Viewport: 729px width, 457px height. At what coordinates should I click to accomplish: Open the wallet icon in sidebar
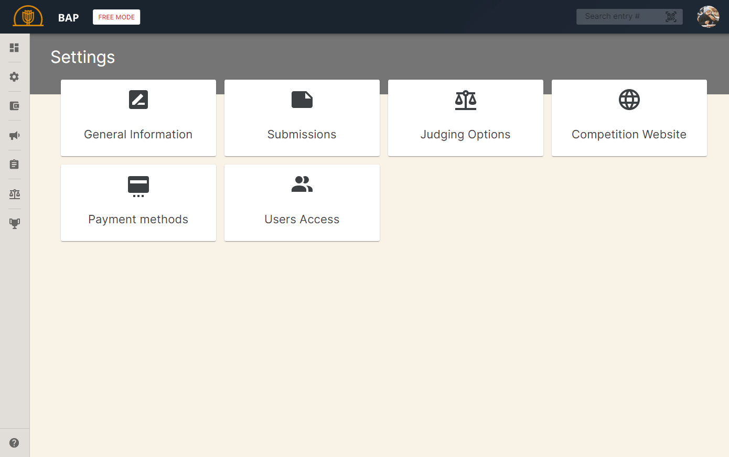click(14, 106)
